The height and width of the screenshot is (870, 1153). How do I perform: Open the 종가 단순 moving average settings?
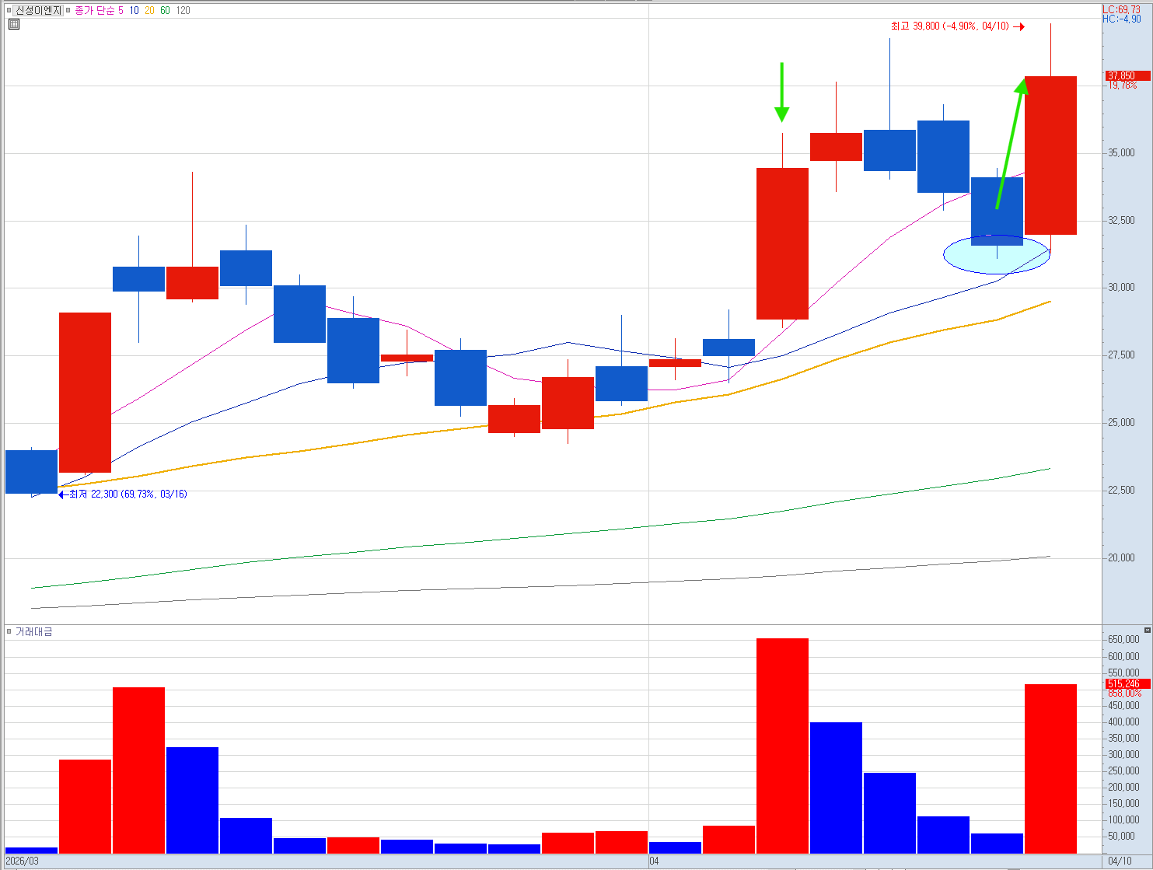pyautogui.click(x=94, y=10)
